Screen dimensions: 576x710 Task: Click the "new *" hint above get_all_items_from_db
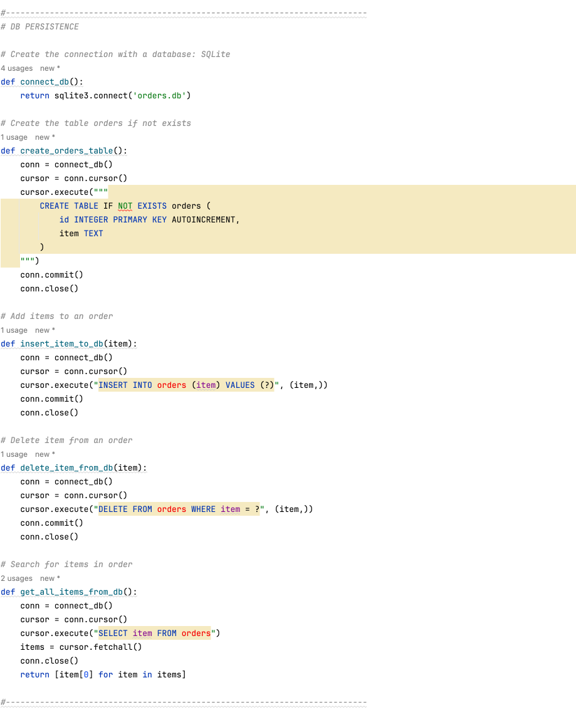(50, 578)
